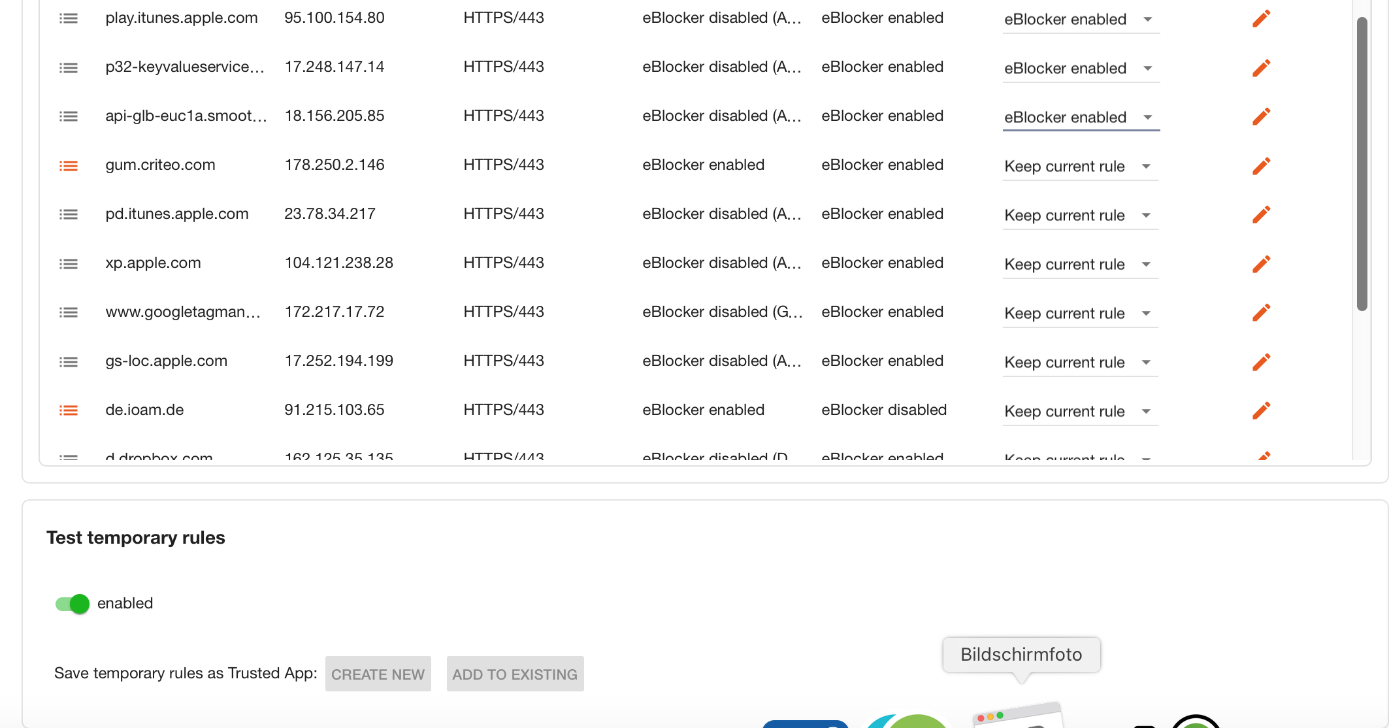Edit the pd.itunes.apple.com entry with pencil icon

(x=1261, y=214)
